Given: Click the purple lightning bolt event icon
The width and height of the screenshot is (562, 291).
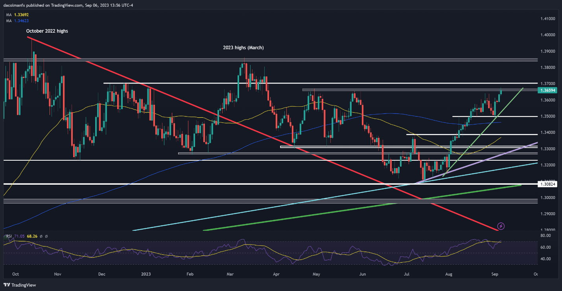Looking at the screenshot, I should click(501, 226).
